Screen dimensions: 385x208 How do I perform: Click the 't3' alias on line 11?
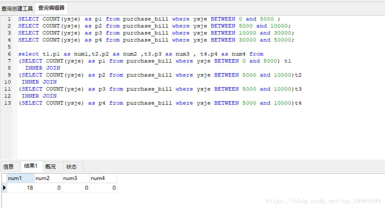point(298,89)
